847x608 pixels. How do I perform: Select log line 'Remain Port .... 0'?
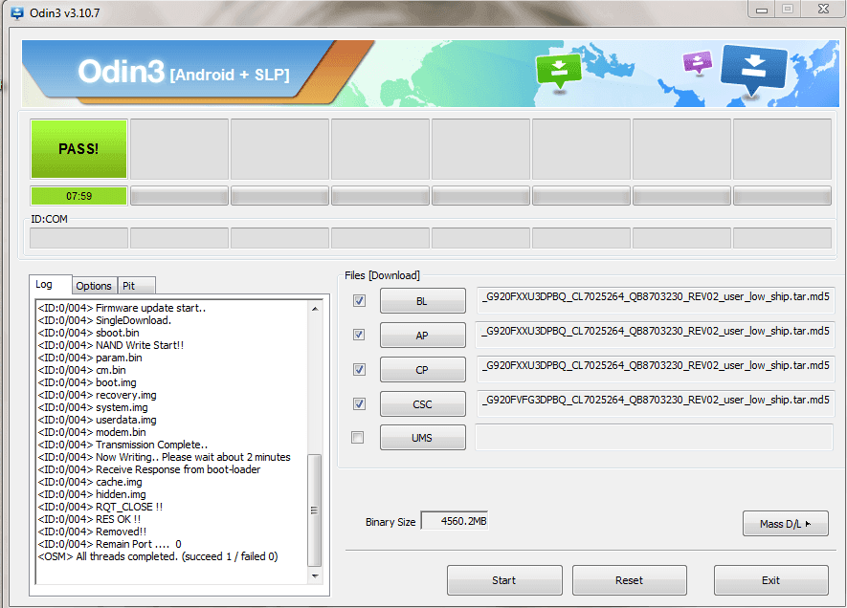(110, 544)
